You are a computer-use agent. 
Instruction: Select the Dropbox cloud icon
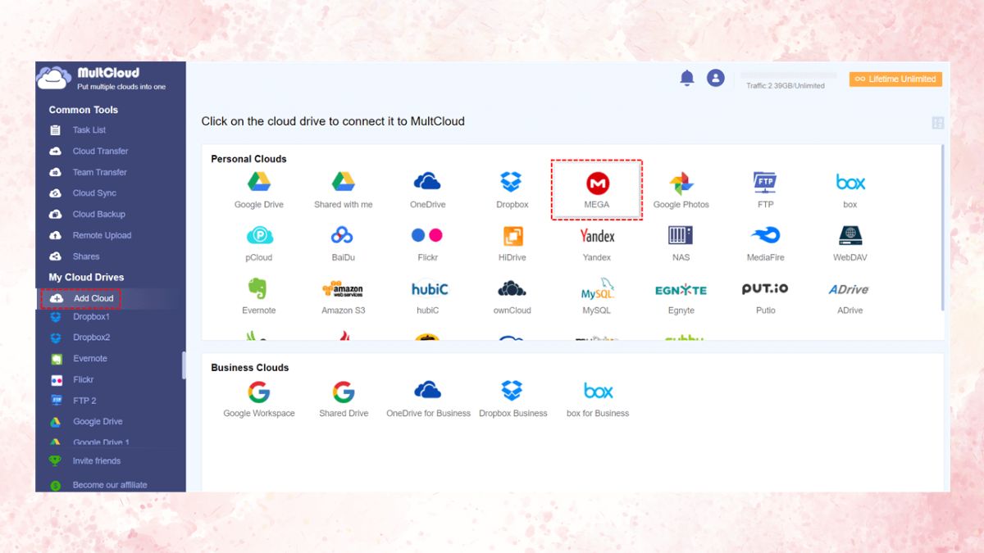511,187
